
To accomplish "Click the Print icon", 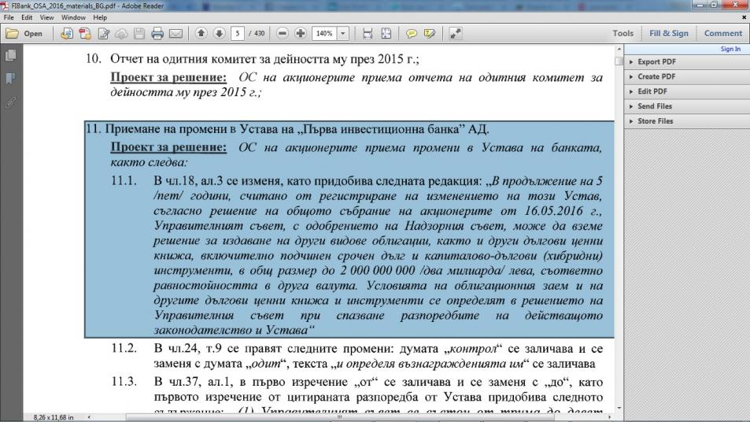I will 157,34.
